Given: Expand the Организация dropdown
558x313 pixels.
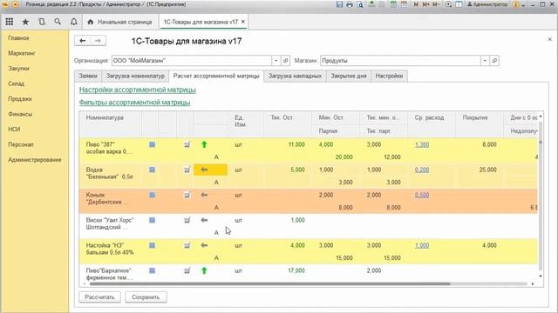Looking at the screenshot, I should tap(276, 61).
